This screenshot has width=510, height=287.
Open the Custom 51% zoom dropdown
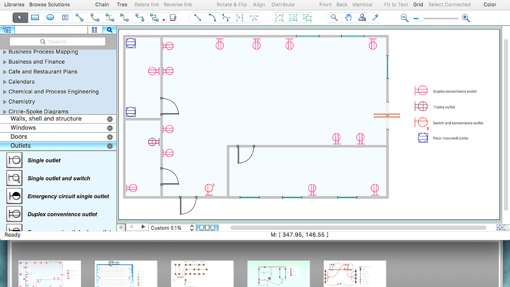click(x=172, y=228)
